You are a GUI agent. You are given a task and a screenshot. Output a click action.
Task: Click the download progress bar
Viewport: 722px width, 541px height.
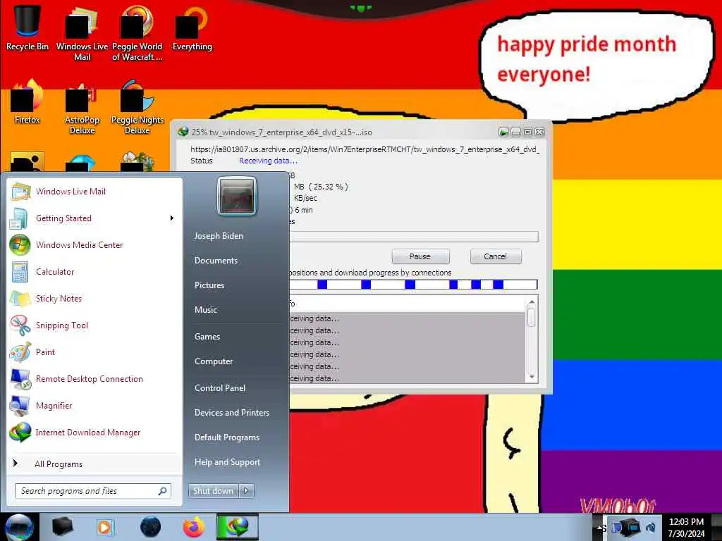(x=413, y=237)
